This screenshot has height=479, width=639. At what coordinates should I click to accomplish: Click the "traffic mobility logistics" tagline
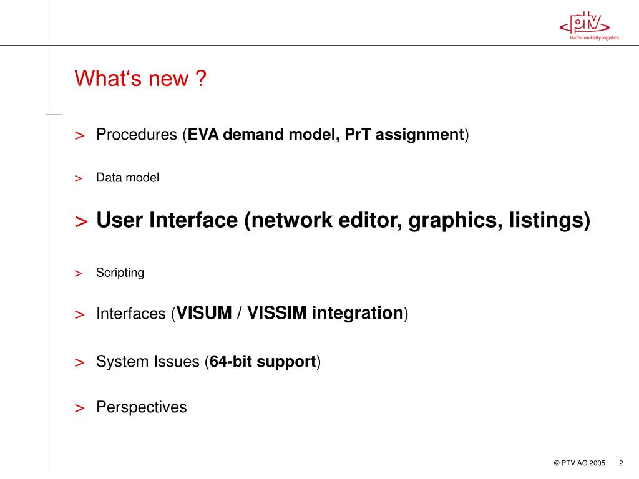pyautogui.click(x=595, y=37)
